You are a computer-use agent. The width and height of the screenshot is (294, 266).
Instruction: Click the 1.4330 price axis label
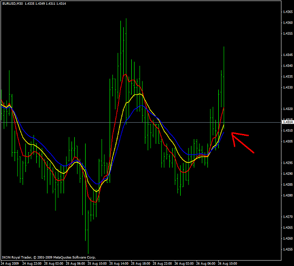pyautogui.click(x=288, y=87)
